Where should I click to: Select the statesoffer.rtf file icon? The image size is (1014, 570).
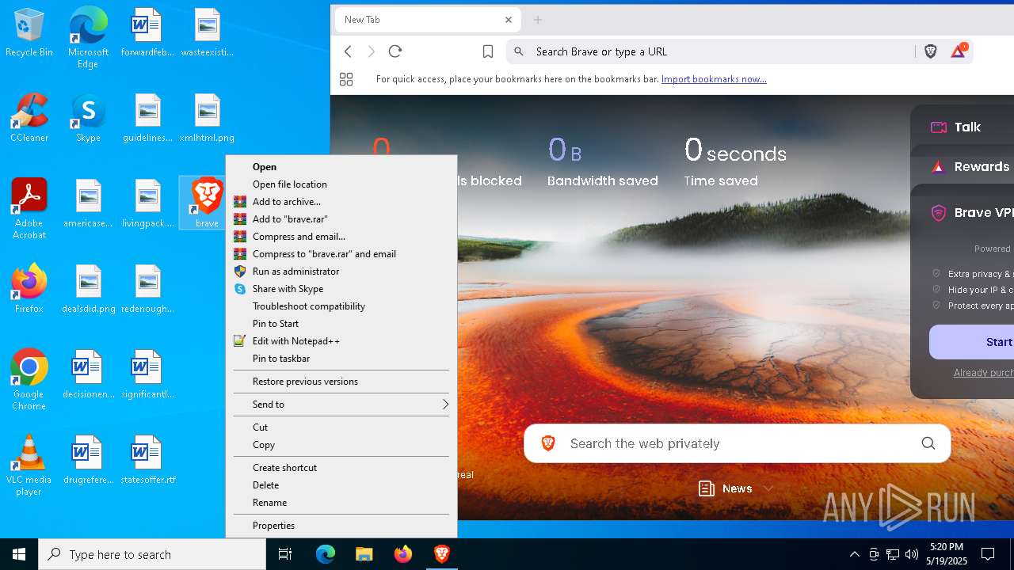(x=147, y=460)
